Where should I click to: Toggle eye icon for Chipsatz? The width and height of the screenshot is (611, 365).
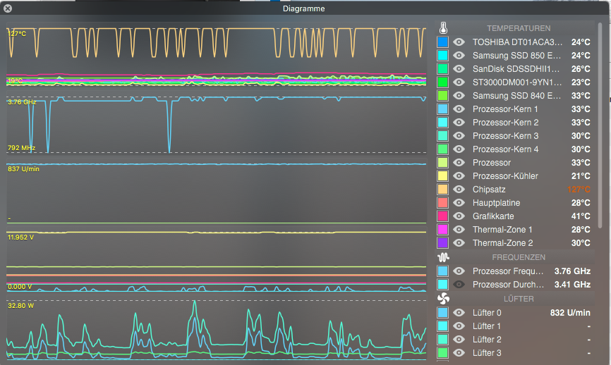click(x=459, y=190)
